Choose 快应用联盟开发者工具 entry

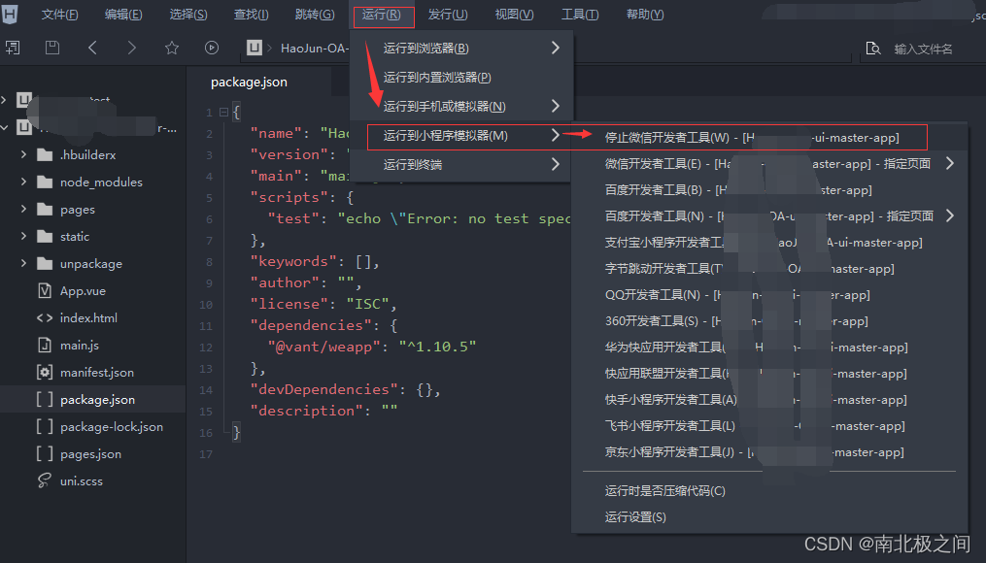(x=769, y=374)
